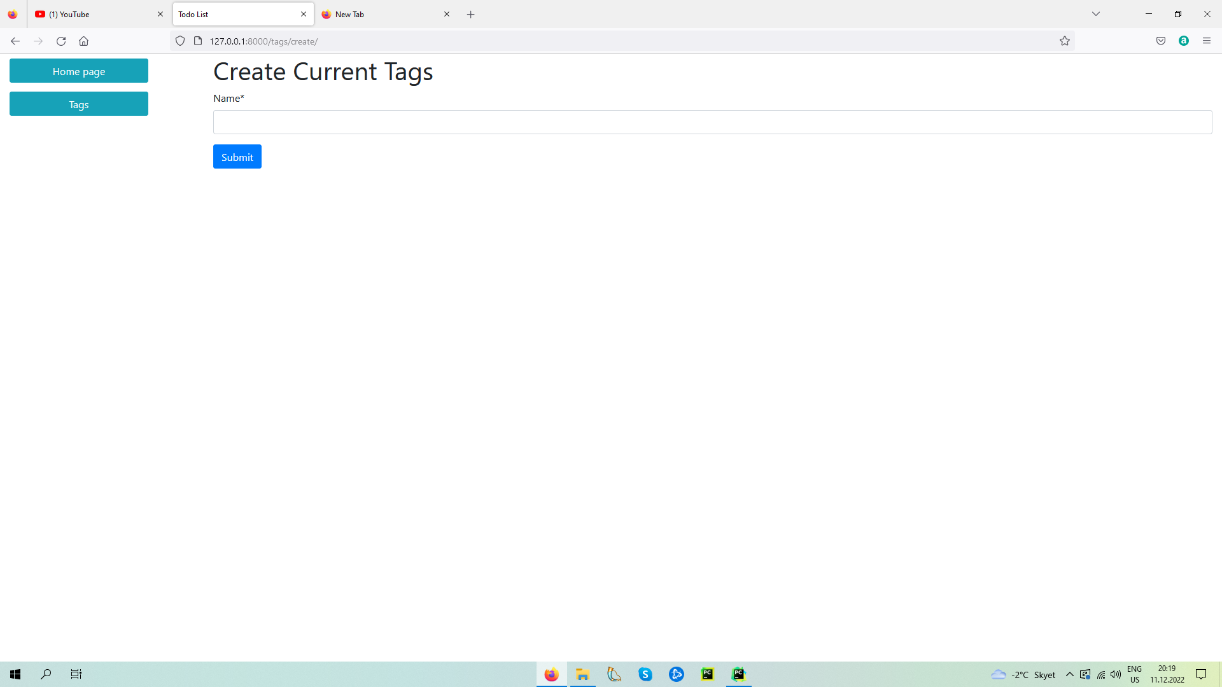Click the Firefox home icon
Image resolution: width=1222 pixels, height=687 pixels.
pos(83,41)
